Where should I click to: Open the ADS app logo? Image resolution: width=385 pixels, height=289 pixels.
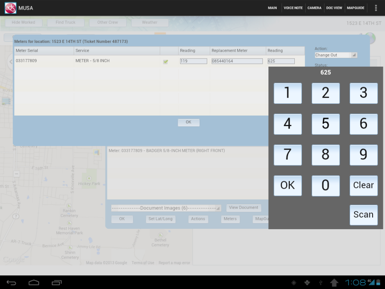click(10, 8)
